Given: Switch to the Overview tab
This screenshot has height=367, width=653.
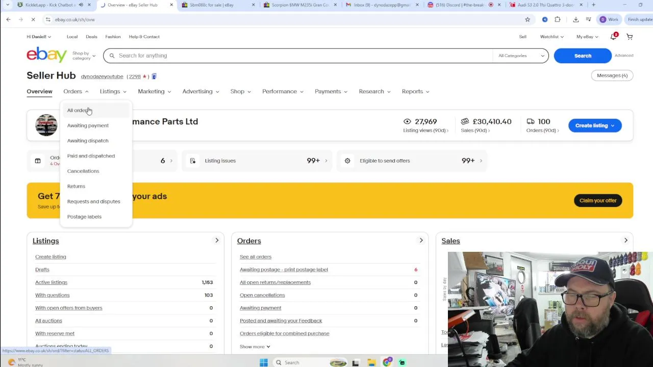Looking at the screenshot, I should tap(39, 92).
